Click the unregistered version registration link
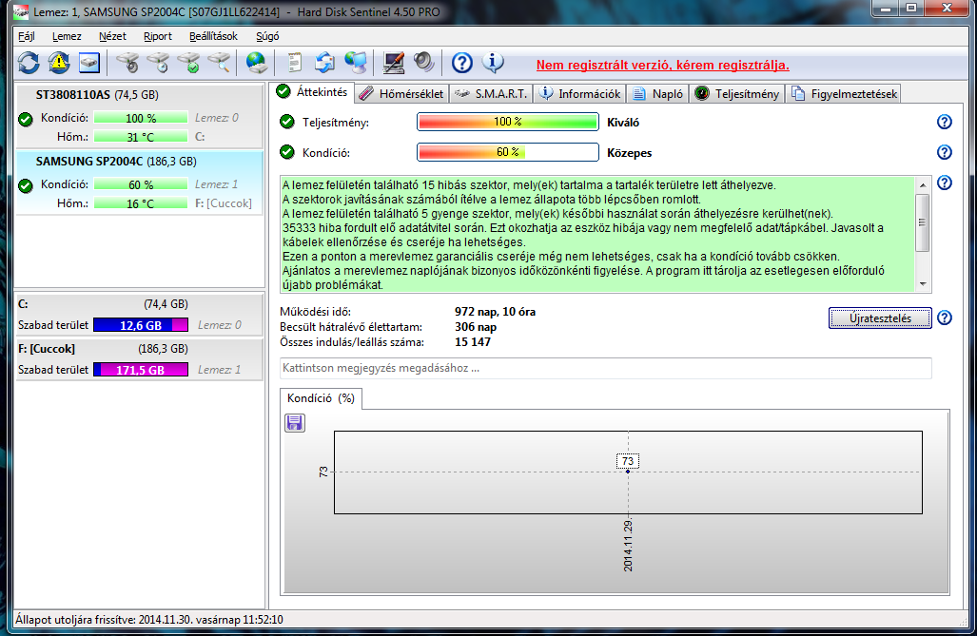Viewport: 977px width, 636px height. [x=662, y=65]
